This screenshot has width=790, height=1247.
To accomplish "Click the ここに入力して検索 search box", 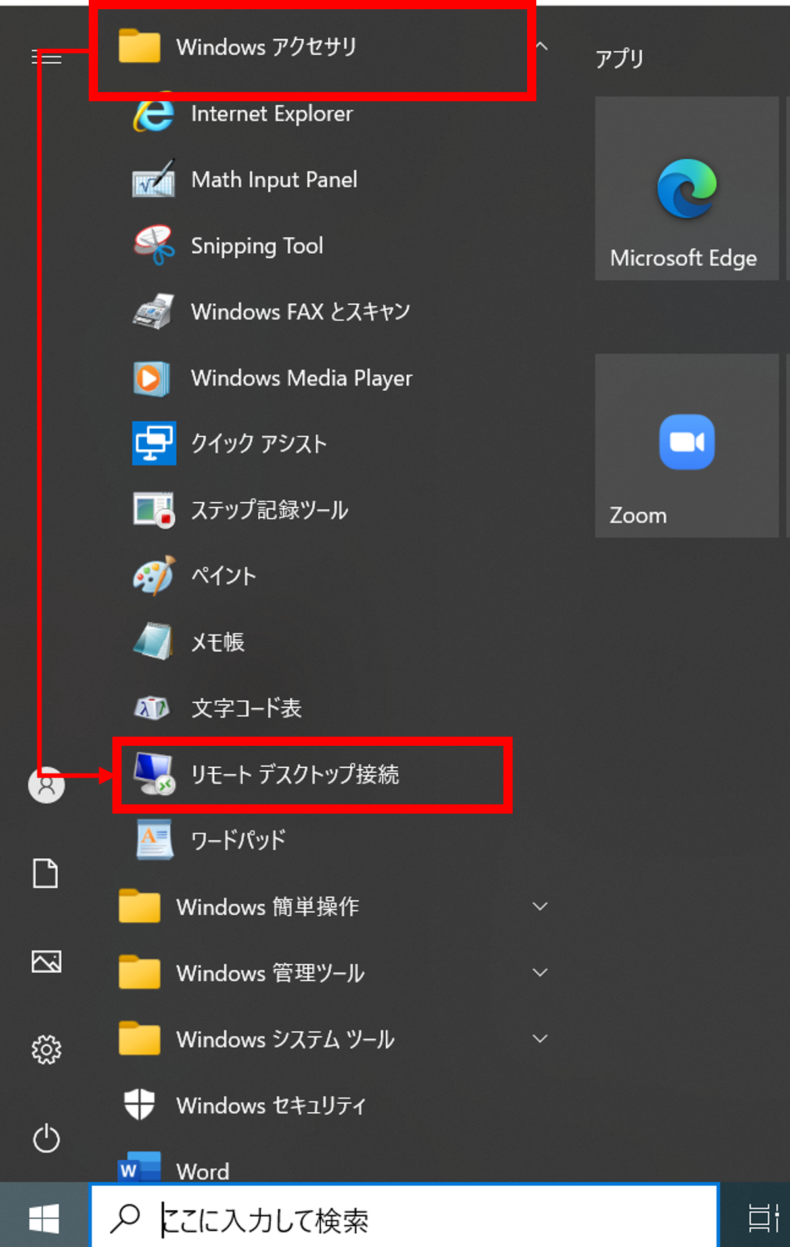I will click(x=404, y=1217).
